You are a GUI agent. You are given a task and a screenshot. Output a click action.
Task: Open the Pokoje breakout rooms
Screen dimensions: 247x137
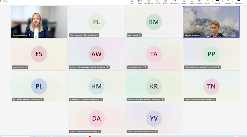[192, 2]
